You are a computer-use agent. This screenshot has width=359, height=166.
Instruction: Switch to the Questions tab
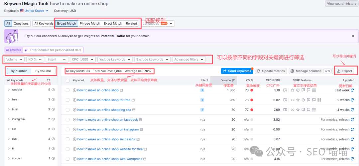pyautogui.click(x=21, y=23)
